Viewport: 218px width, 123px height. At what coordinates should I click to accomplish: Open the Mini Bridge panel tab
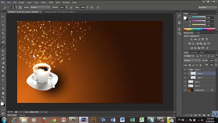pyautogui.click(x=12, y=115)
